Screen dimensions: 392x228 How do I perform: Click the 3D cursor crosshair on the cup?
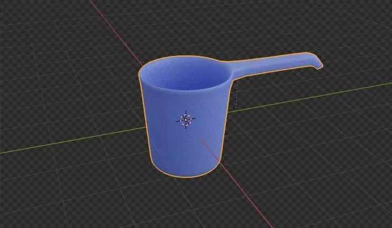coord(186,120)
